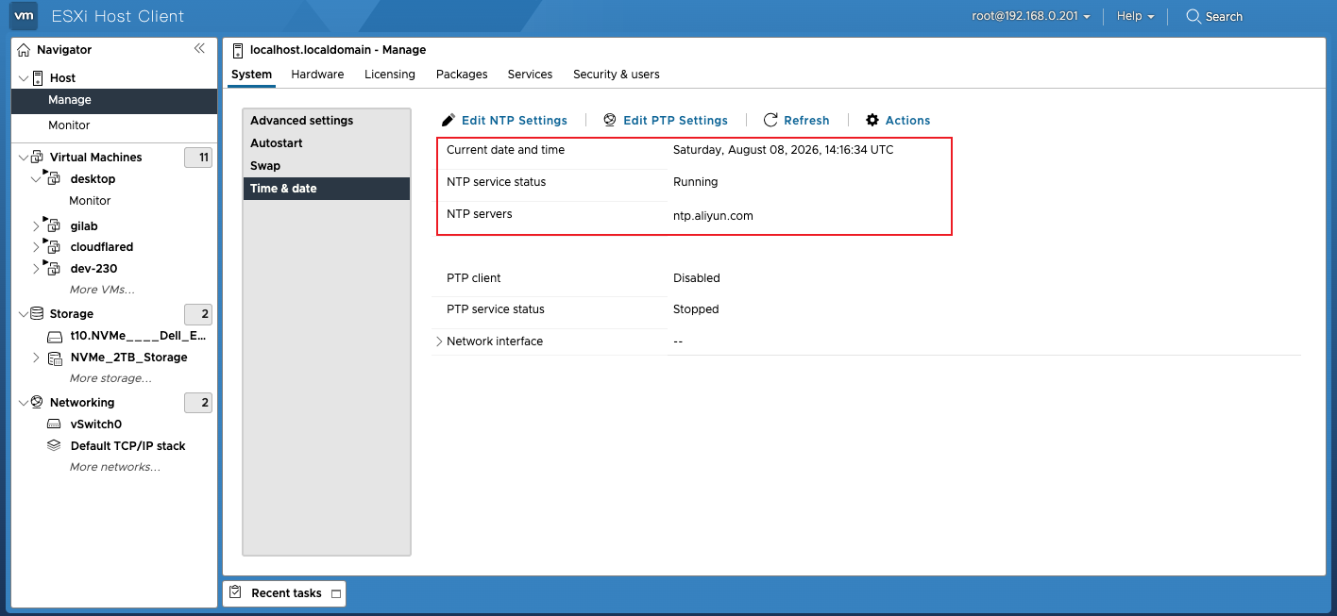Select Advanced settings in side menu
The height and width of the screenshot is (616, 1337).
(327, 121)
